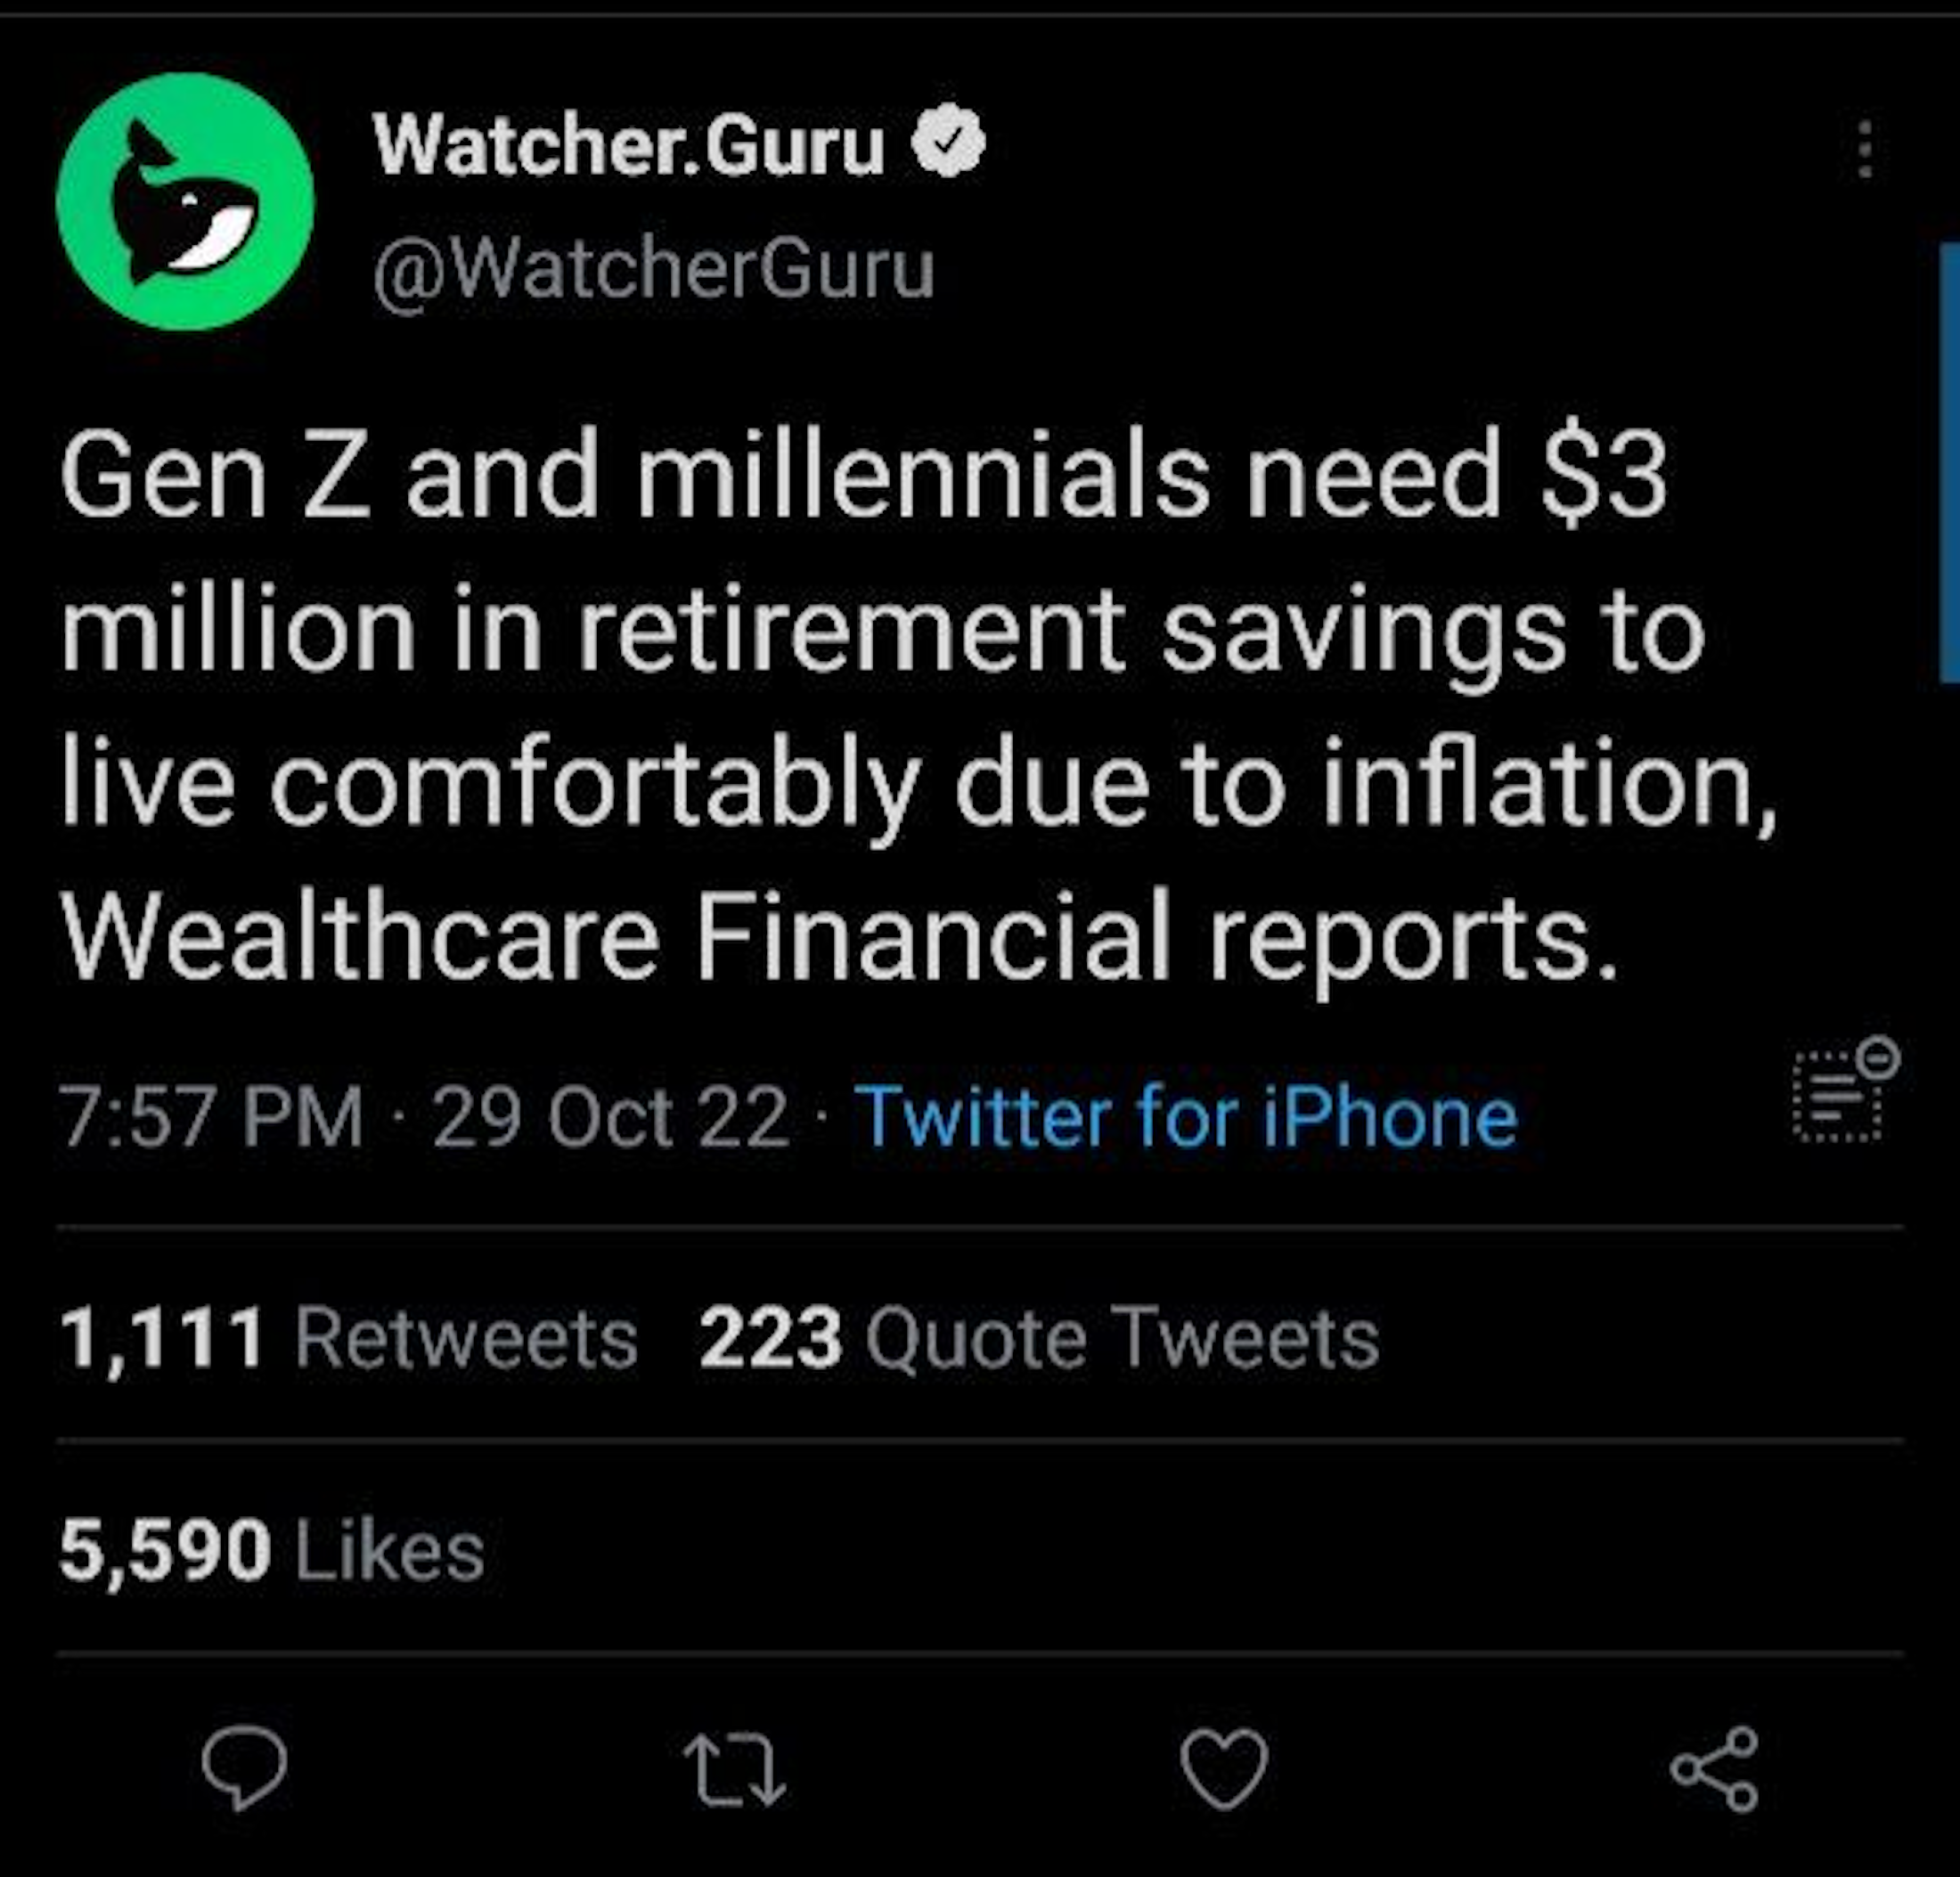The width and height of the screenshot is (1960, 1877).
Task: Click the verified checkmark badge
Action: pos(948,141)
